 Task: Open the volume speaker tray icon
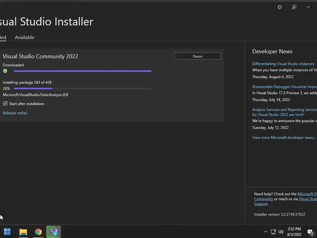pos(280,232)
